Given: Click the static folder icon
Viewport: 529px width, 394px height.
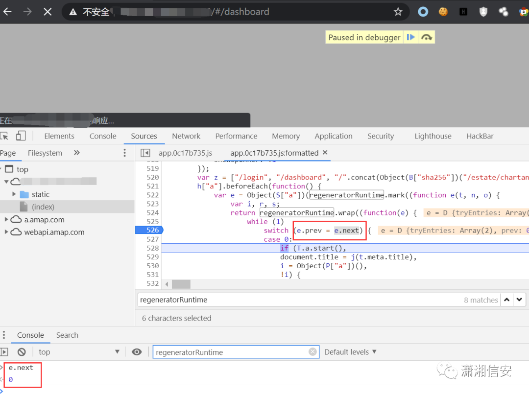Looking at the screenshot, I should 24,194.
